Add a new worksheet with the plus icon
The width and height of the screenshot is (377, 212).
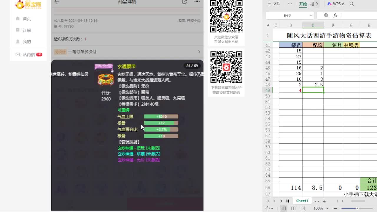click(324, 201)
